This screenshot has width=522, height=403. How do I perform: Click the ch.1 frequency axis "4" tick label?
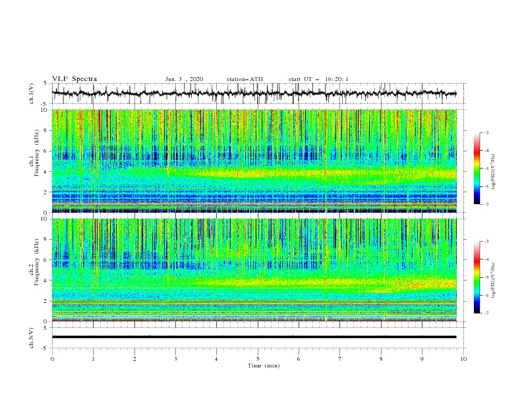[46, 172]
